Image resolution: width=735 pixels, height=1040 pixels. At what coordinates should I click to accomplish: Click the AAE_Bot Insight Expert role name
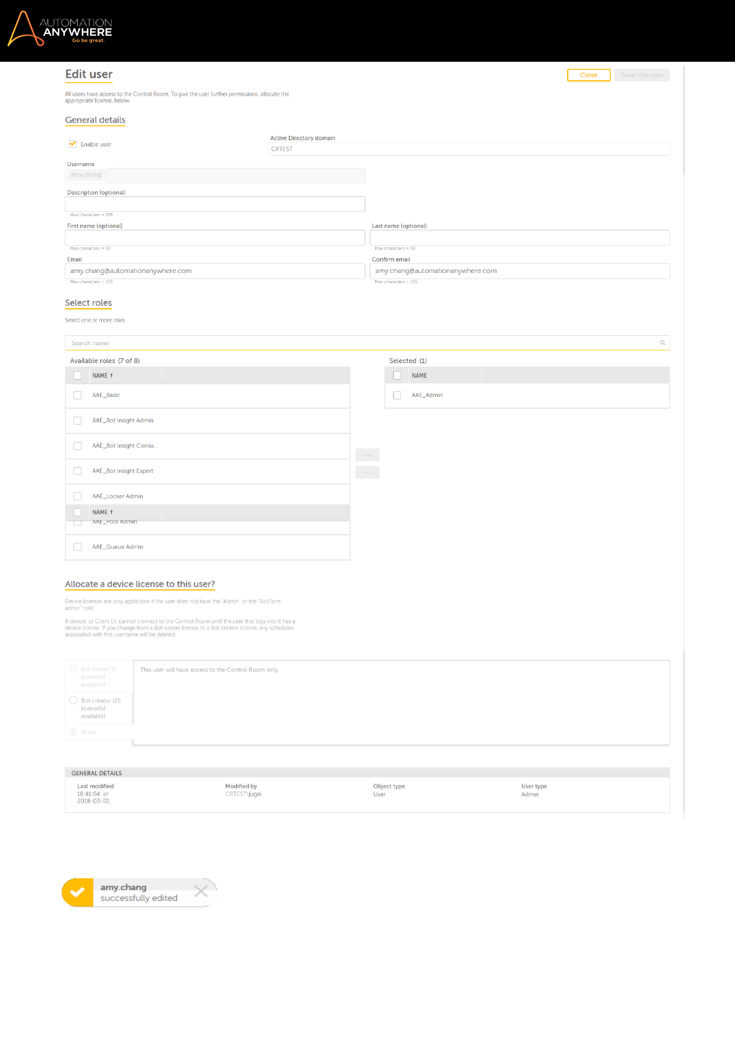pos(123,471)
